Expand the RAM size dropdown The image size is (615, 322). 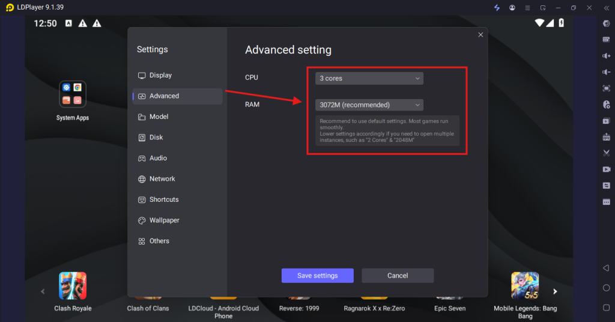(369, 105)
